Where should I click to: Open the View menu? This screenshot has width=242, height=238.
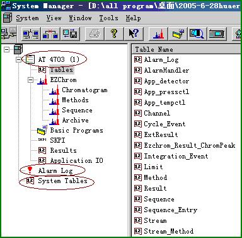tap(54, 18)
